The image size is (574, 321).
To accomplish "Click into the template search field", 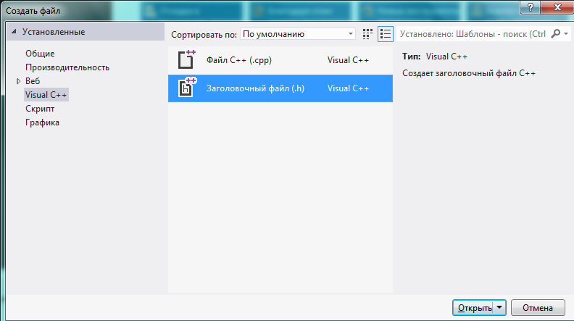I will coord(475,34).
